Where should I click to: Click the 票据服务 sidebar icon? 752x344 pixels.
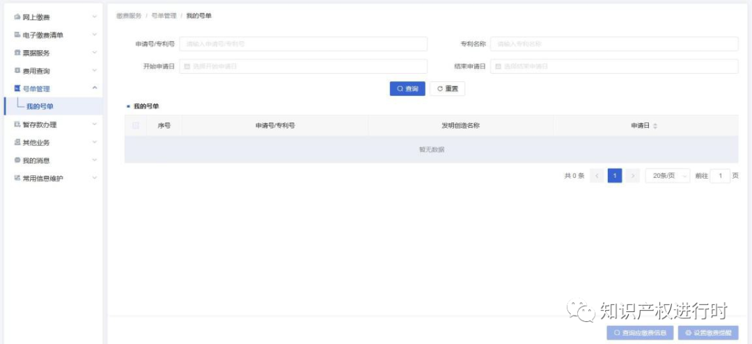[x=17, y=53]
